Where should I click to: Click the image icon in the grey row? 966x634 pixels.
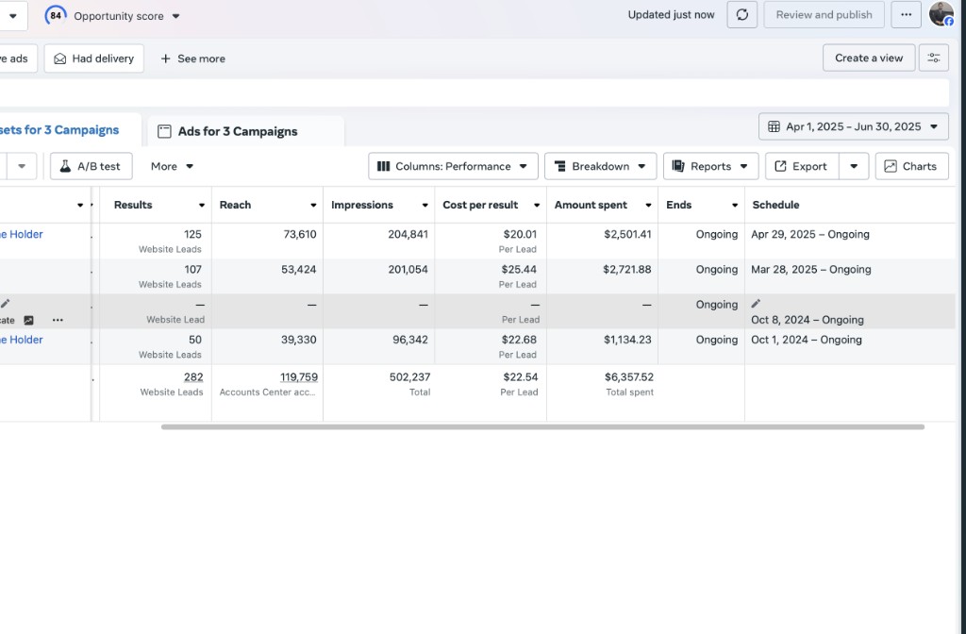coord(28,320)
